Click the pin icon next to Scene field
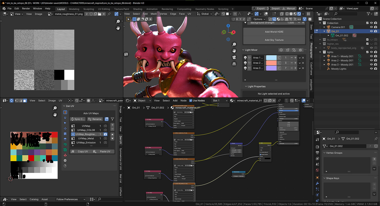 click(x=327, y=9)
